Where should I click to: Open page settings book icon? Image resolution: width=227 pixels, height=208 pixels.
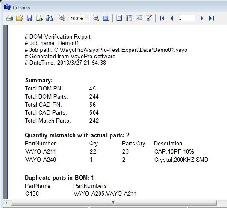click(139, 18)
